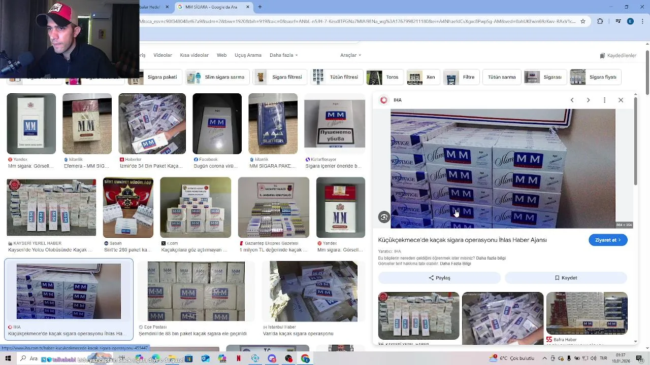Go to the next image in the preview panel
This screenshot has height=365, width=650.
coord(588,100)
